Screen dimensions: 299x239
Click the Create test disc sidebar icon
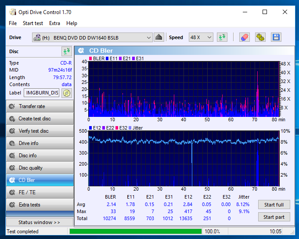click(12, 119)
